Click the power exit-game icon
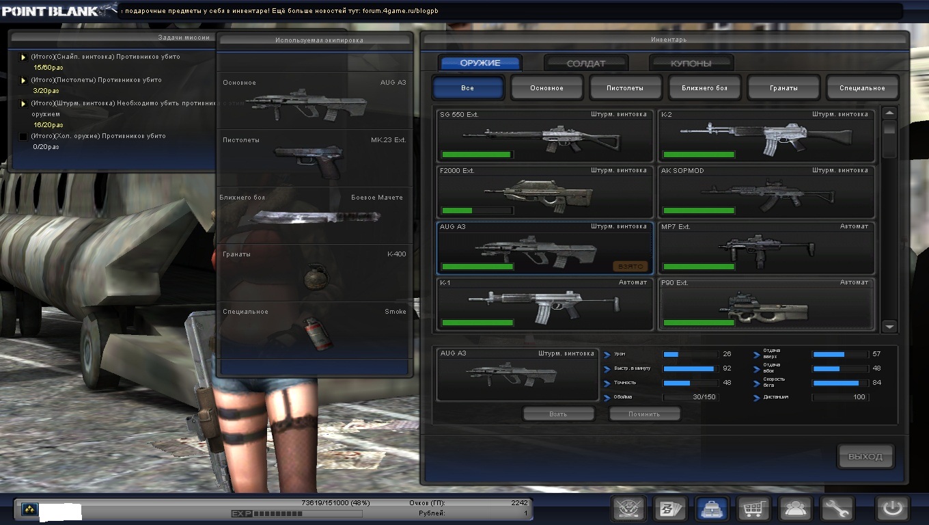 click(x=893, y=509)
